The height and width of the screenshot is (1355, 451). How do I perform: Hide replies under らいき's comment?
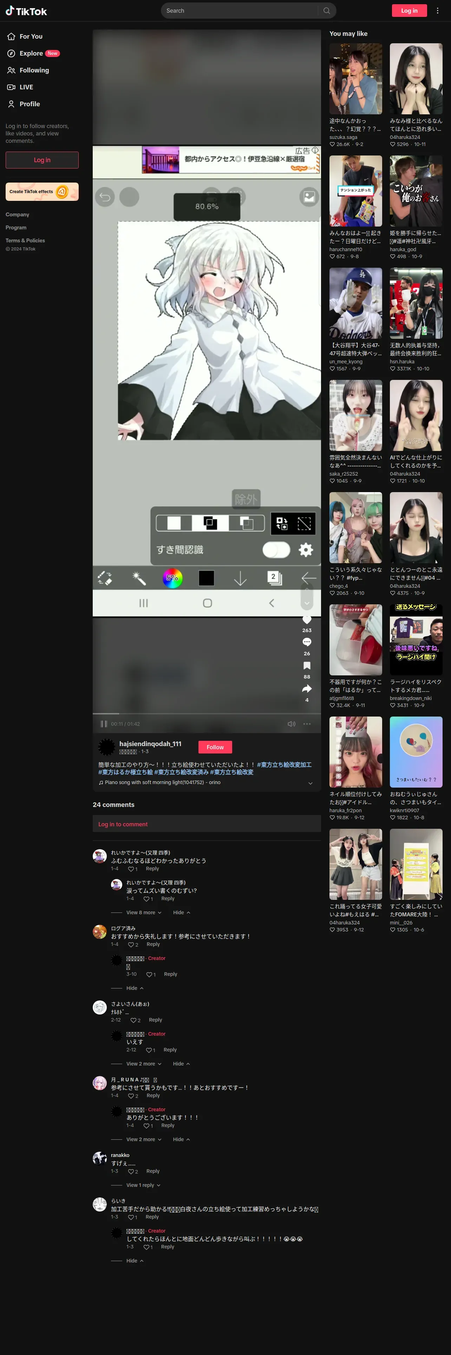pyautogui.click(x=135, y=1261)
